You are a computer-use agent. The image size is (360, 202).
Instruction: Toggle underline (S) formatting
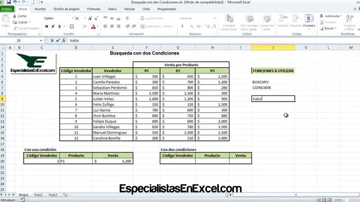(60, 26)
